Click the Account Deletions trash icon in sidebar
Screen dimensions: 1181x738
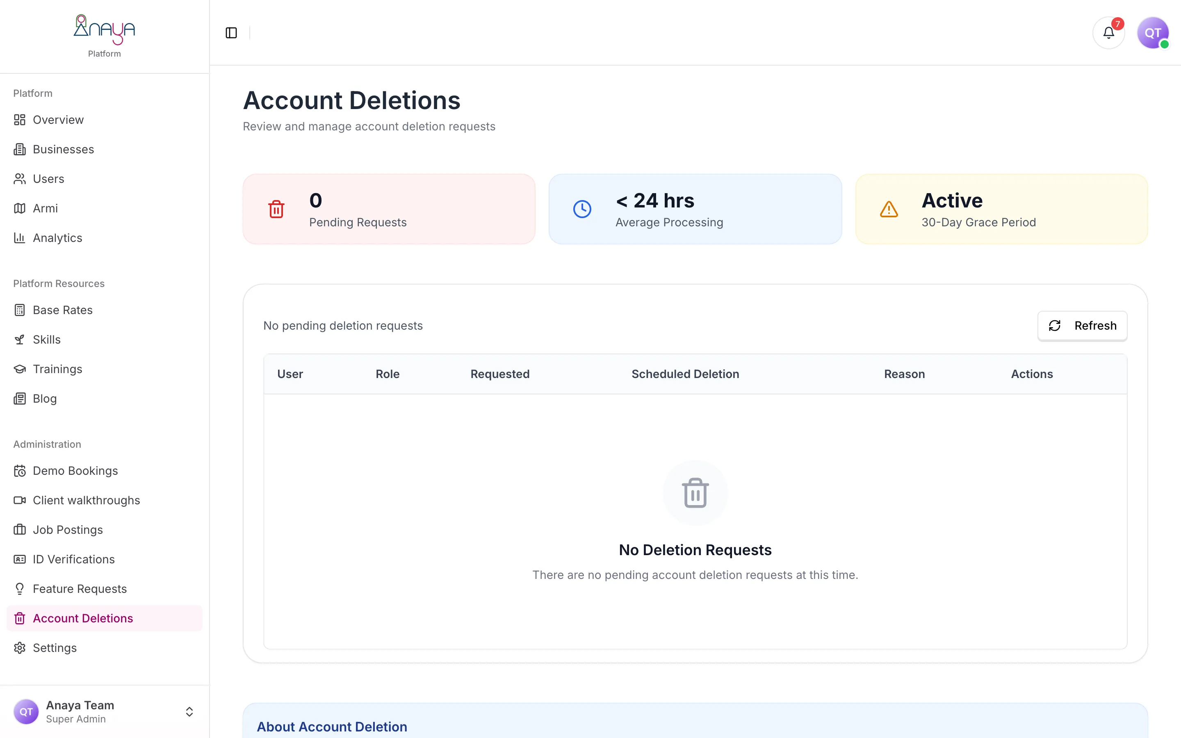click(20, 618)
